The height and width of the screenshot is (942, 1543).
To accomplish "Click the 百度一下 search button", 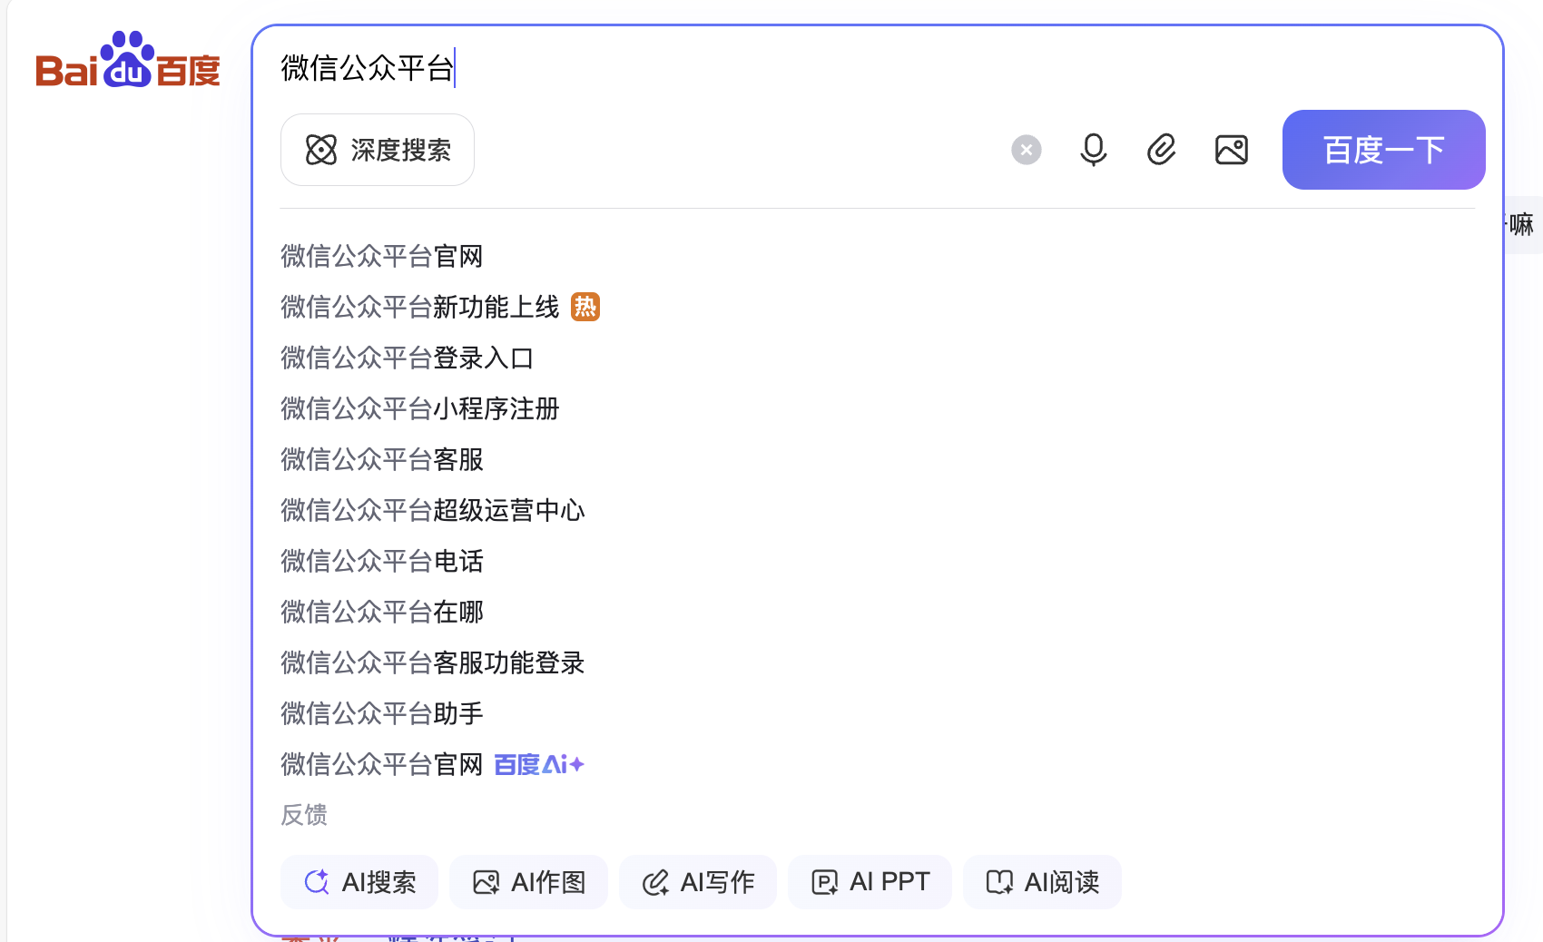I will click(1383, 150).
